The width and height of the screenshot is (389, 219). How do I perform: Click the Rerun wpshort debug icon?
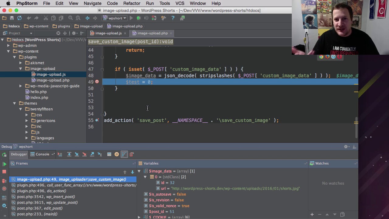click(4, 155)
